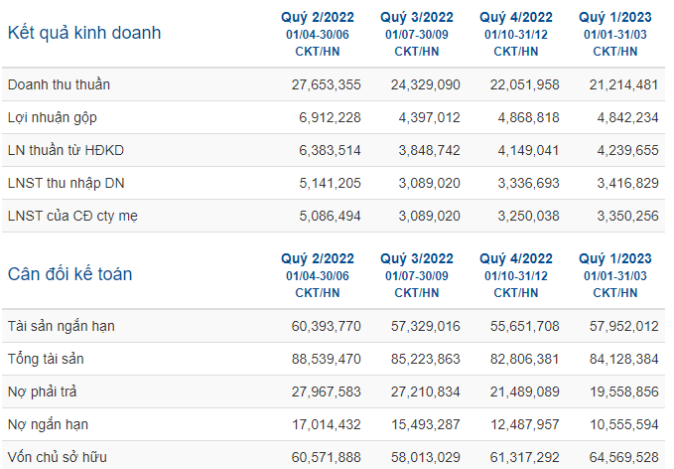Click the LN thuần từ HĐKD row label
Screen dimensions: 674x469
(x=66, y=150)
